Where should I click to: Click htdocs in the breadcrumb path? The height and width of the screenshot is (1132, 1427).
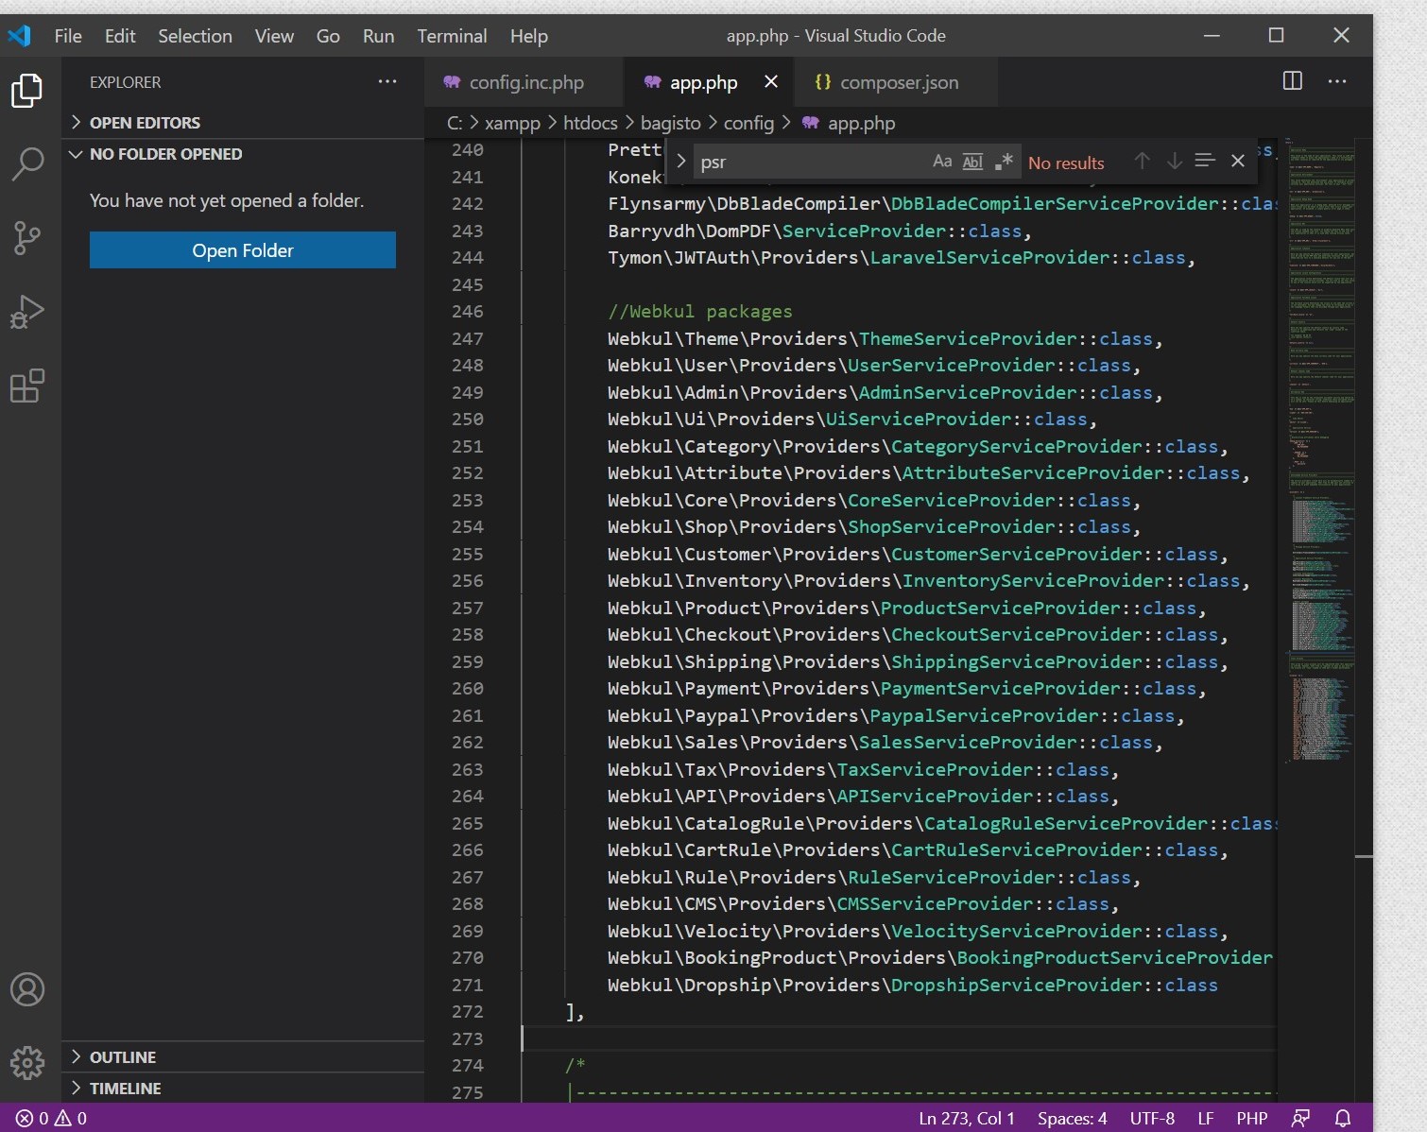[590, 123]
